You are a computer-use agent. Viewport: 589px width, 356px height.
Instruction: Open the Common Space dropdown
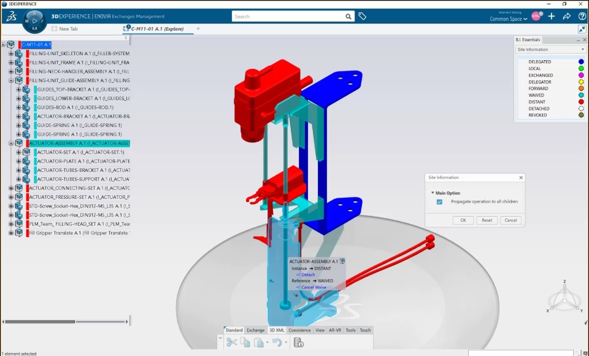(508, 19)
